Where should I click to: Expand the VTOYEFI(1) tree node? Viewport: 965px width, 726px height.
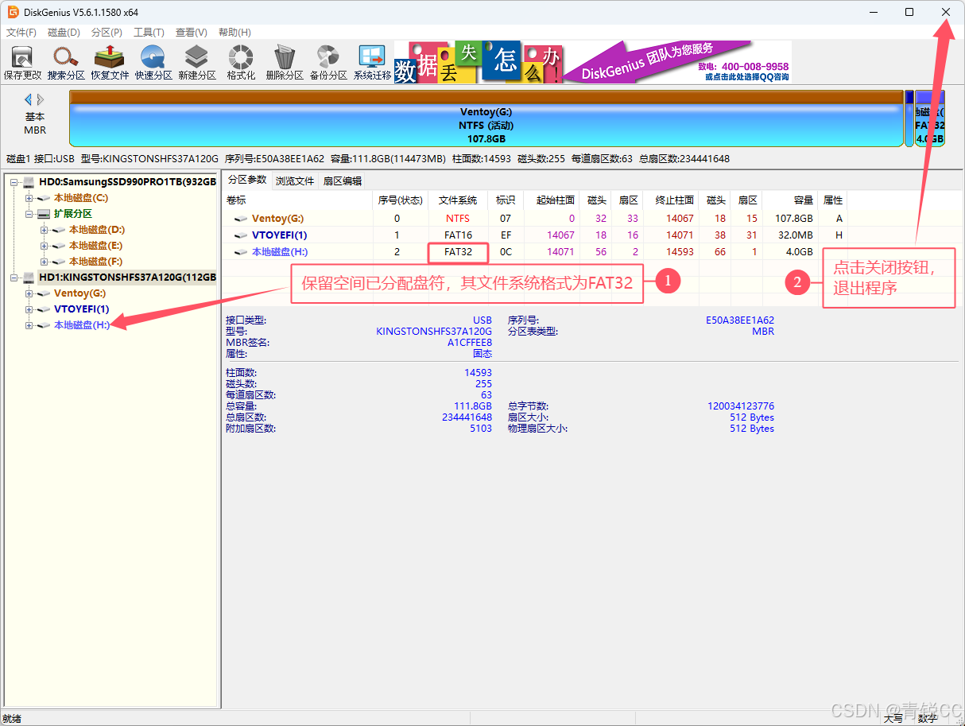tap(29, 309)
